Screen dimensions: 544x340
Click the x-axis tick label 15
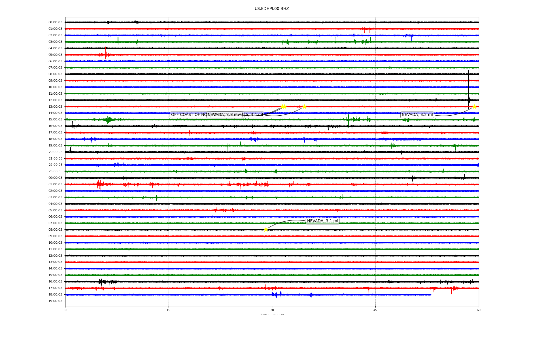pyautogui.click(x=169, y=310)
